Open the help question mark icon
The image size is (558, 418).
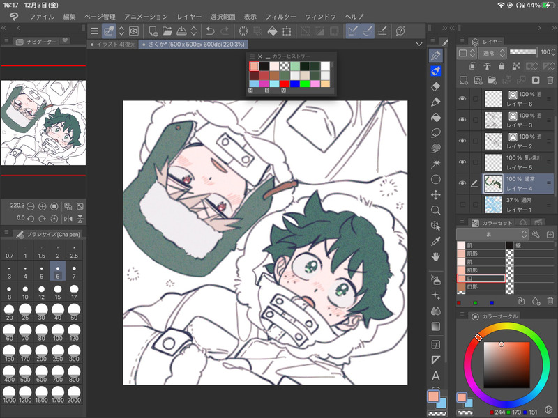[x=400, y=31]
